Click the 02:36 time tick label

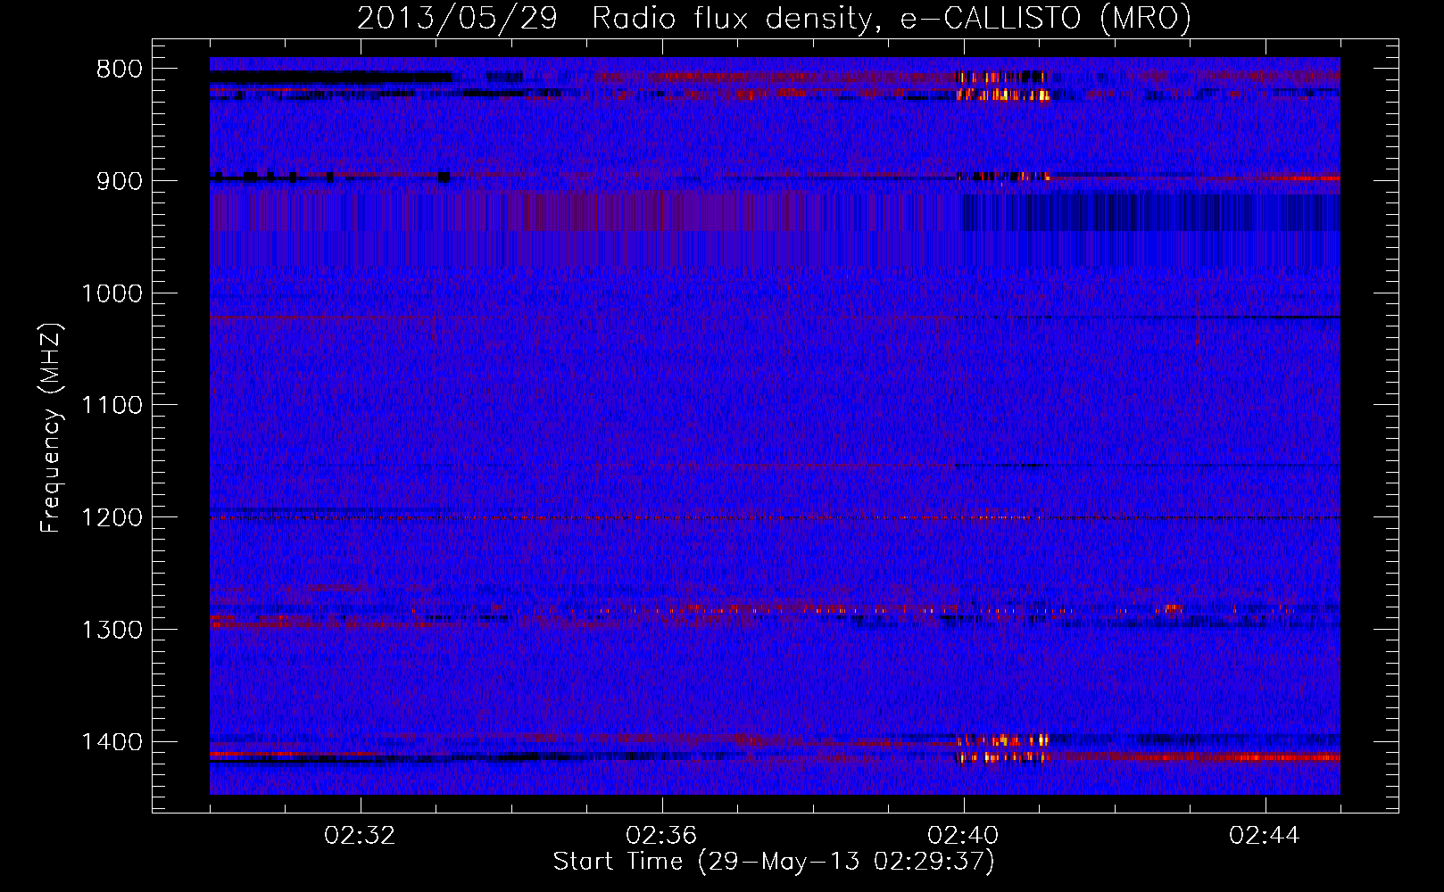(661, 836)
